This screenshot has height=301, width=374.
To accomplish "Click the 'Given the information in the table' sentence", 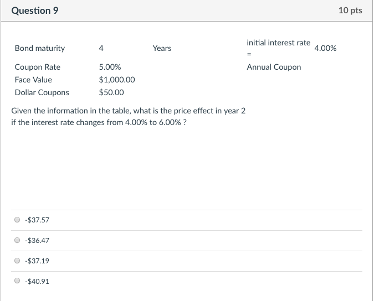I will [129, 111].
